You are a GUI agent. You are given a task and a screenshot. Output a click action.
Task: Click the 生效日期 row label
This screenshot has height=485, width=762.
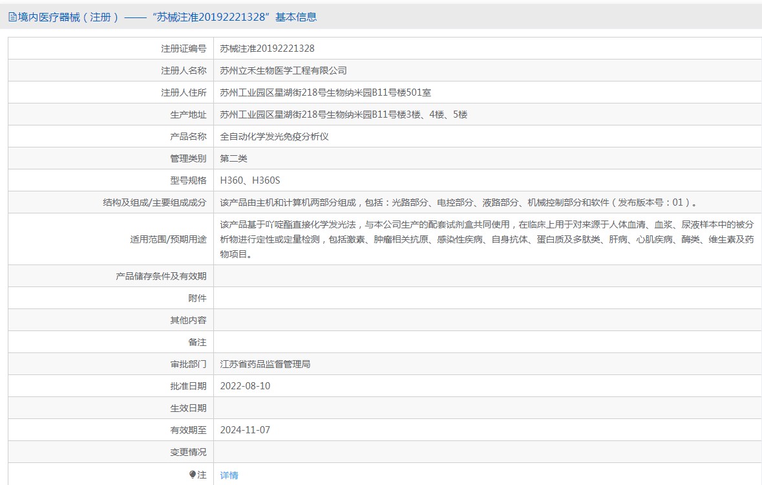[x=188, y=408]
